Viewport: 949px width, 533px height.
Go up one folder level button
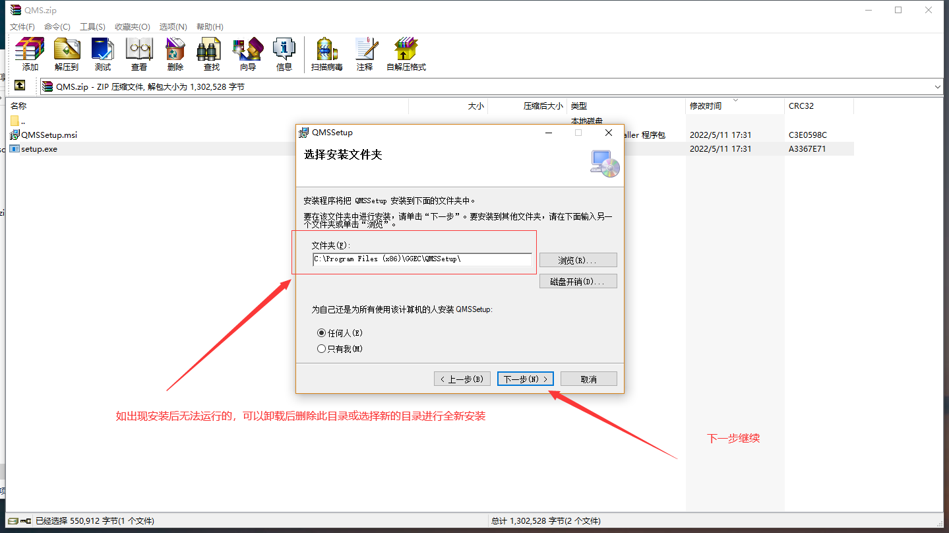point(20,86)
